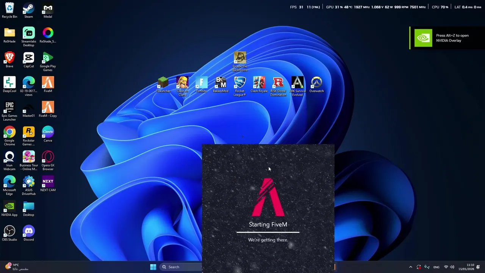Screen dimensions: 485x273
Task: Select the FiveM - Copy shortcut
Action: pyautogui.click(x=48, y=109)
